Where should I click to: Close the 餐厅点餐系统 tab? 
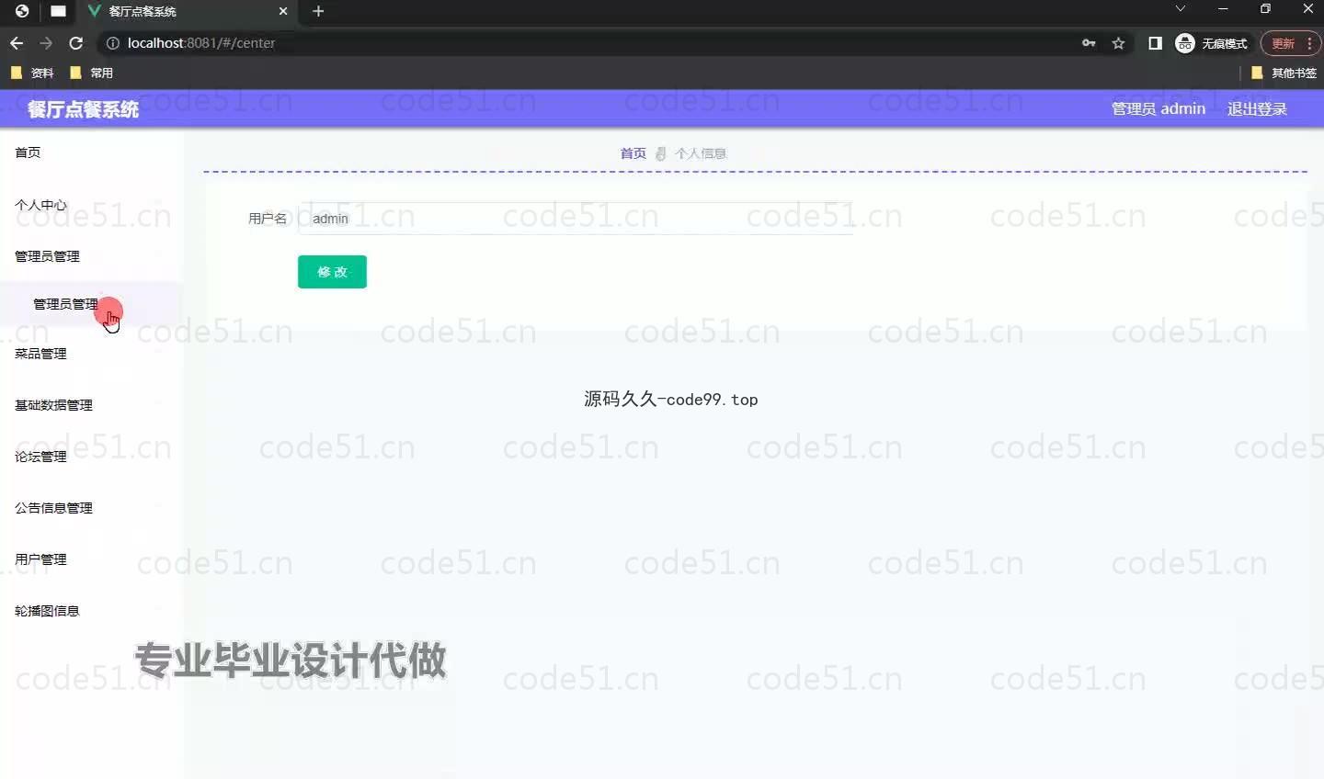pyautogui.click(x=283, y=11)
